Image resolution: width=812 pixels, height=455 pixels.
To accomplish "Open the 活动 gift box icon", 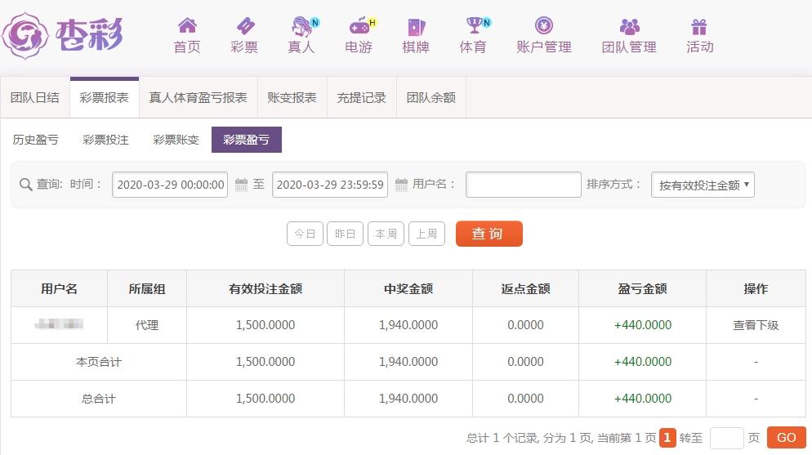I will (699, 26).
